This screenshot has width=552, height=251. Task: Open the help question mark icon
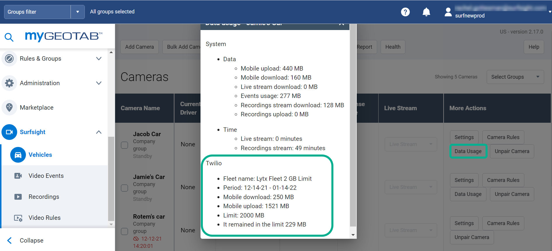click(x=405, y=12)
